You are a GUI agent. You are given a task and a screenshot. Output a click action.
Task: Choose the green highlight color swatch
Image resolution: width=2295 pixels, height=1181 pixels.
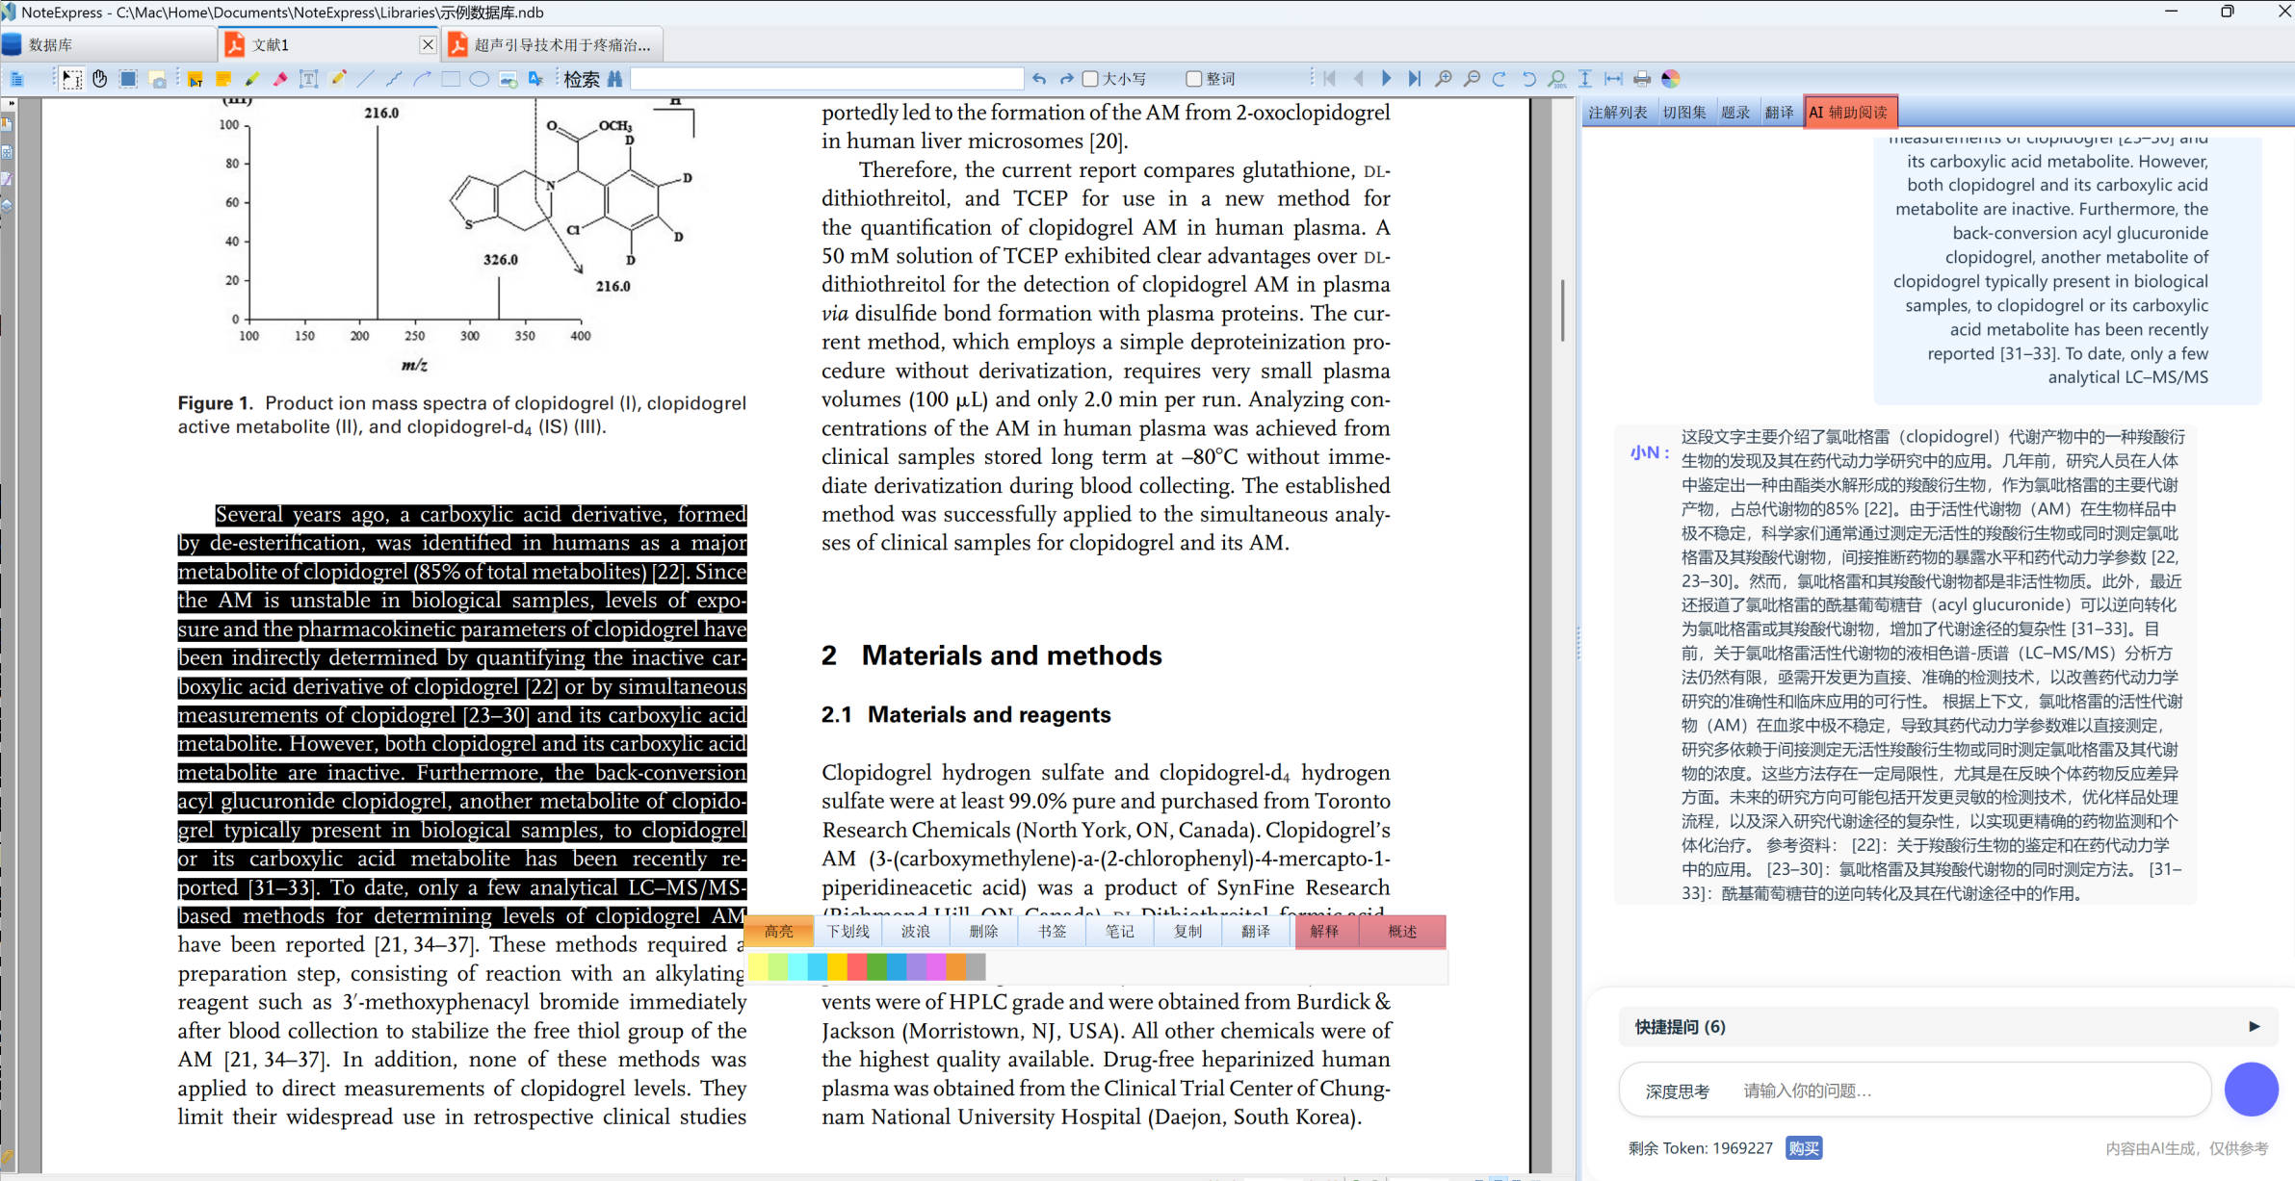pos(876,966)
